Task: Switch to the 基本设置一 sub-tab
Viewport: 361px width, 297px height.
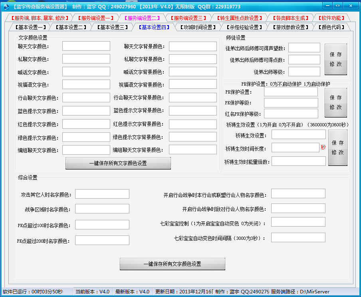Action: [30, 27]
